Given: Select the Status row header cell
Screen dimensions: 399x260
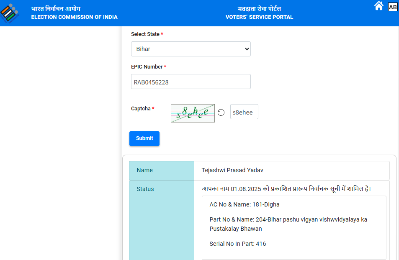Looking at the screenshot, I should click(x=162, y=189).
